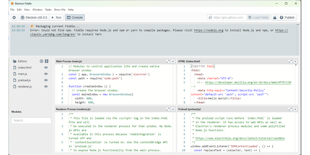Open the Electron v35.0.0 version selector
This screenshot has height=155, width=310.
tap(34, 18)
